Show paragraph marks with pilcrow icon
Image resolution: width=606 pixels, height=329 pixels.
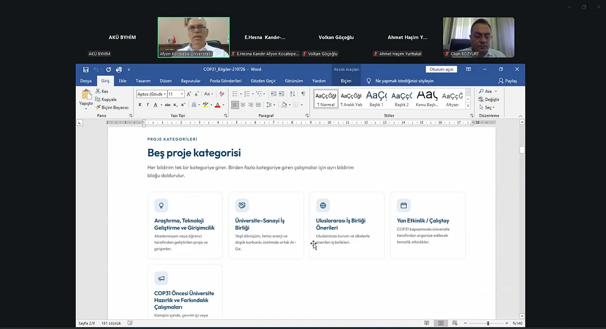303,94
